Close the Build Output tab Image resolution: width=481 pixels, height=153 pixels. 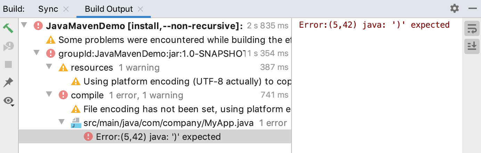(x=140, y=9)
